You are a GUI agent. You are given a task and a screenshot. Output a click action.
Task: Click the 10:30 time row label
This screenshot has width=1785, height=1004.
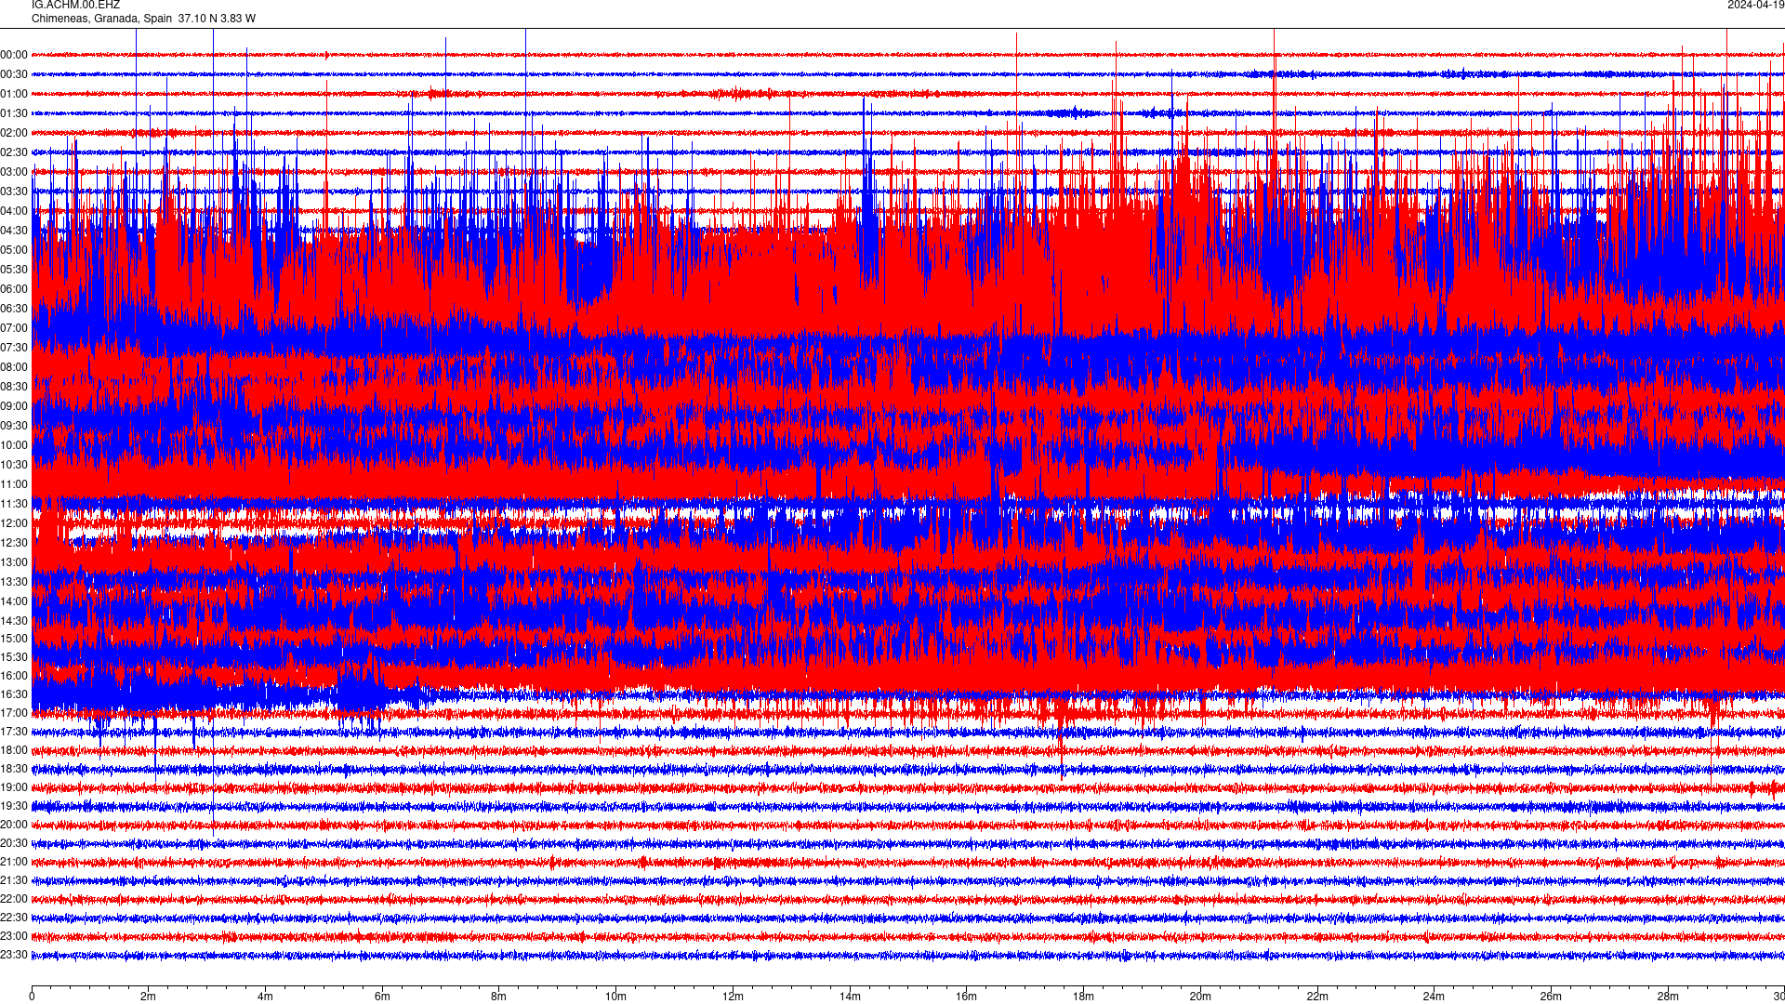point(14,465)
